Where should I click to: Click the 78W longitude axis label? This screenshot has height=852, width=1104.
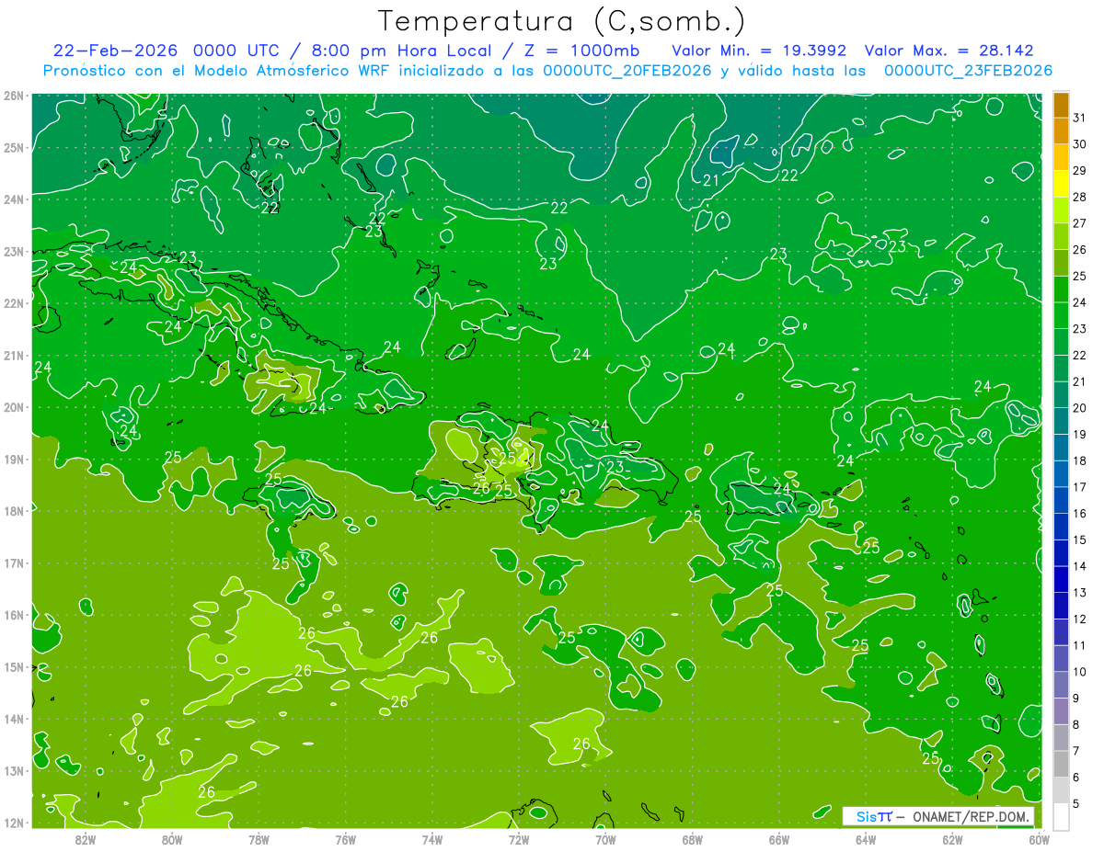coord(259,839)
